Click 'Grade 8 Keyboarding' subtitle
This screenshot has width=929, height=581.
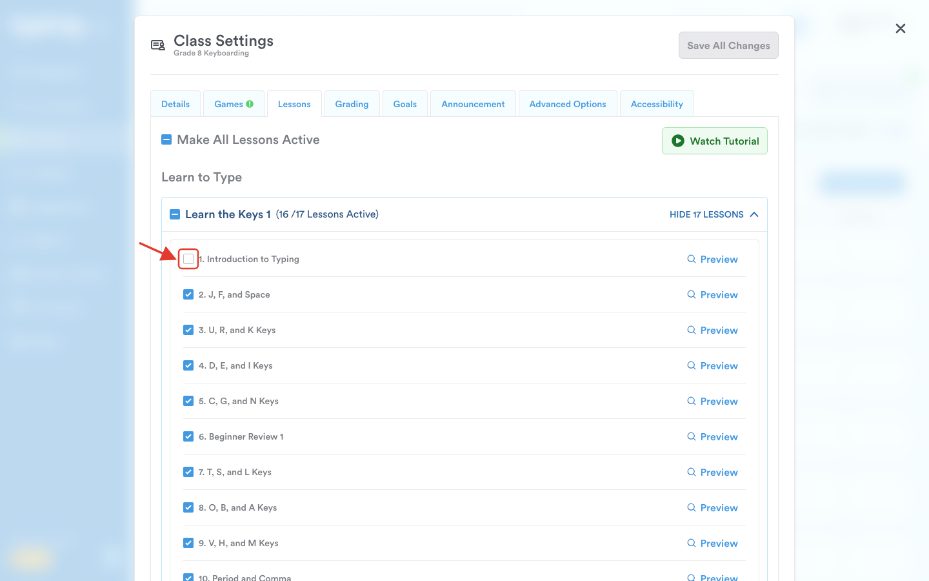coord(211,54)
